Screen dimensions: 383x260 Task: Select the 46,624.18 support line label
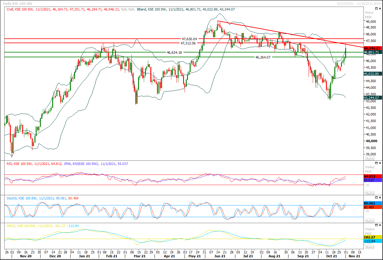point(174,52)
